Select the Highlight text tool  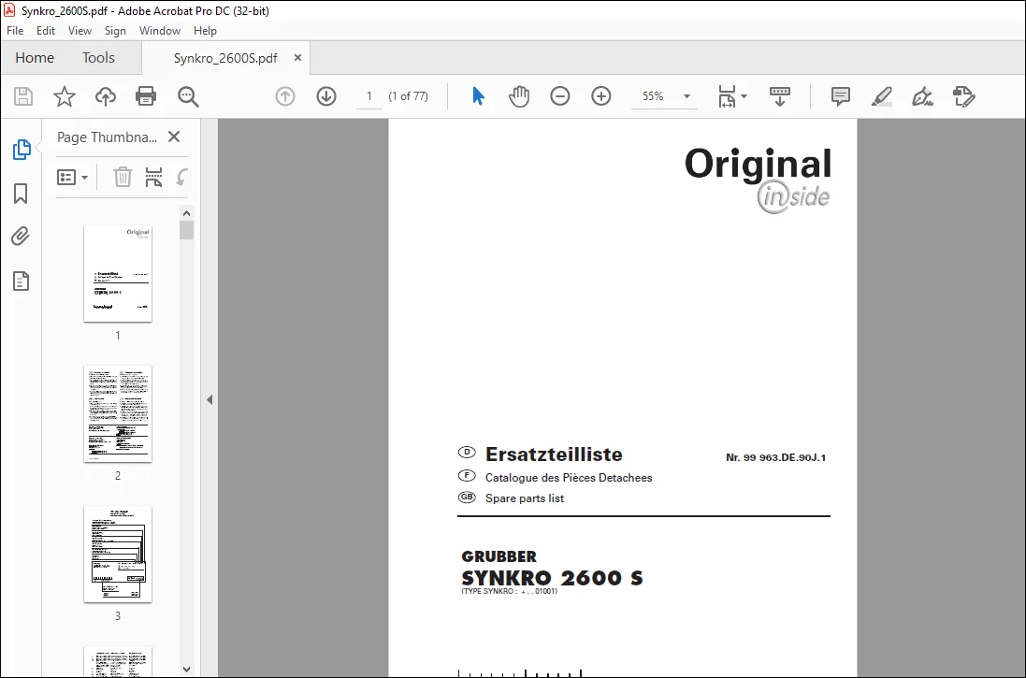pyautogui.click(x=881, y=96)
